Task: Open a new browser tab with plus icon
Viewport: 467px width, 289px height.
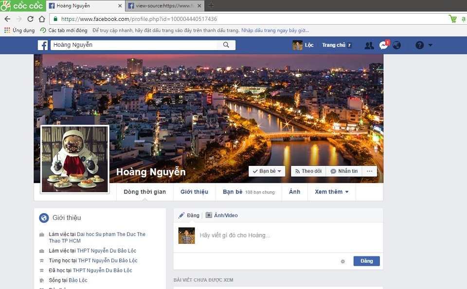Action: tap(211, 6)
